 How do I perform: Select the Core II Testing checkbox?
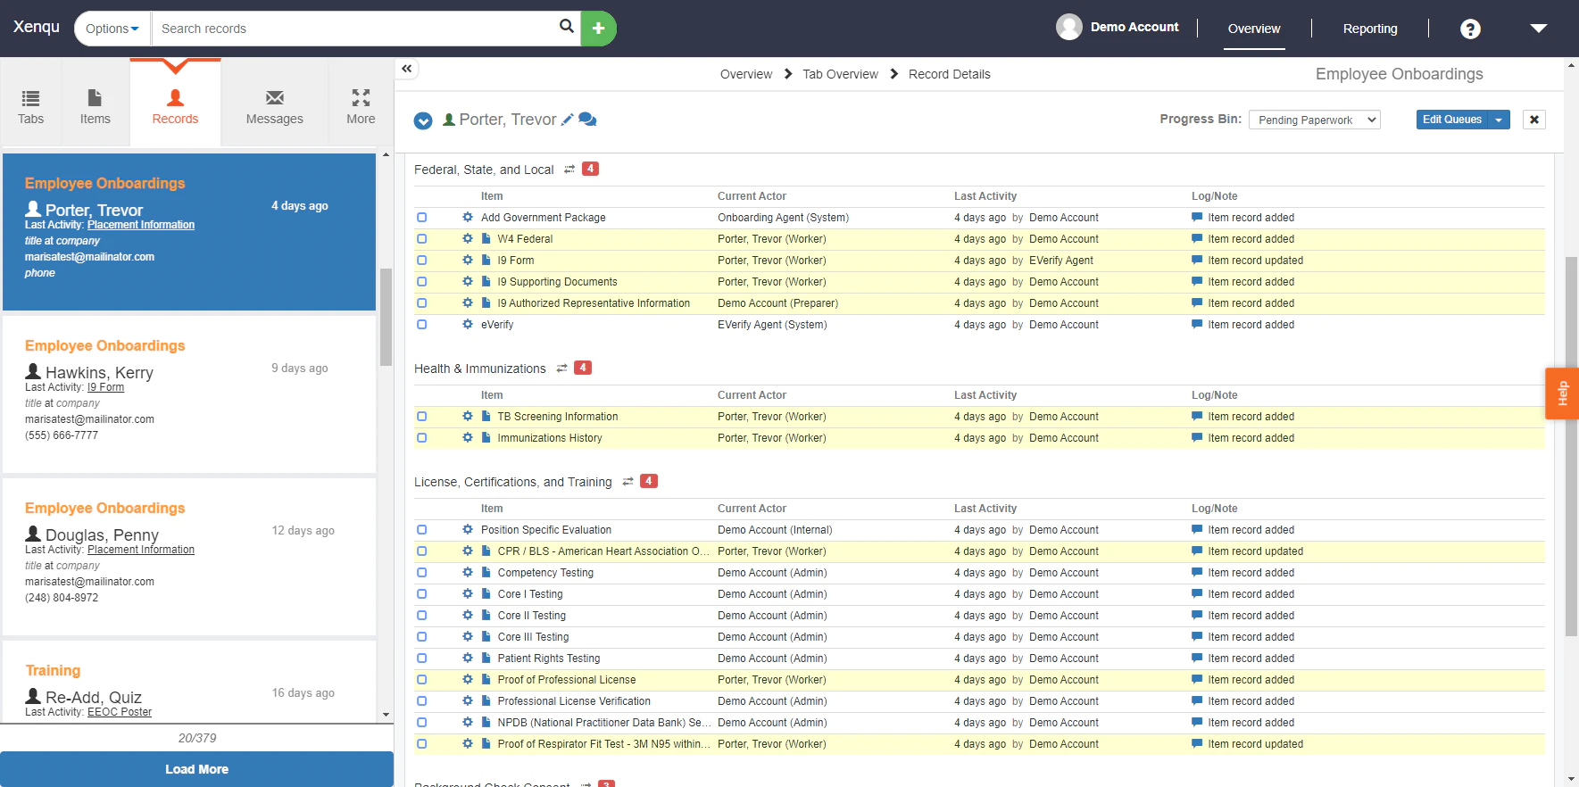pyautogui.click(x=422, y=616)
